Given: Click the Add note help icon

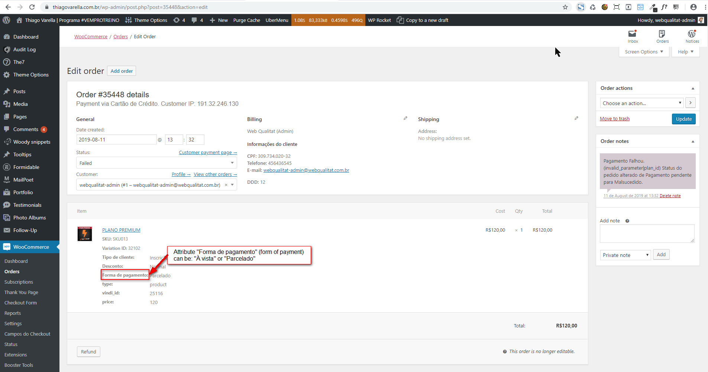Looking at the screenshot, I should click(x=627, y=221).
